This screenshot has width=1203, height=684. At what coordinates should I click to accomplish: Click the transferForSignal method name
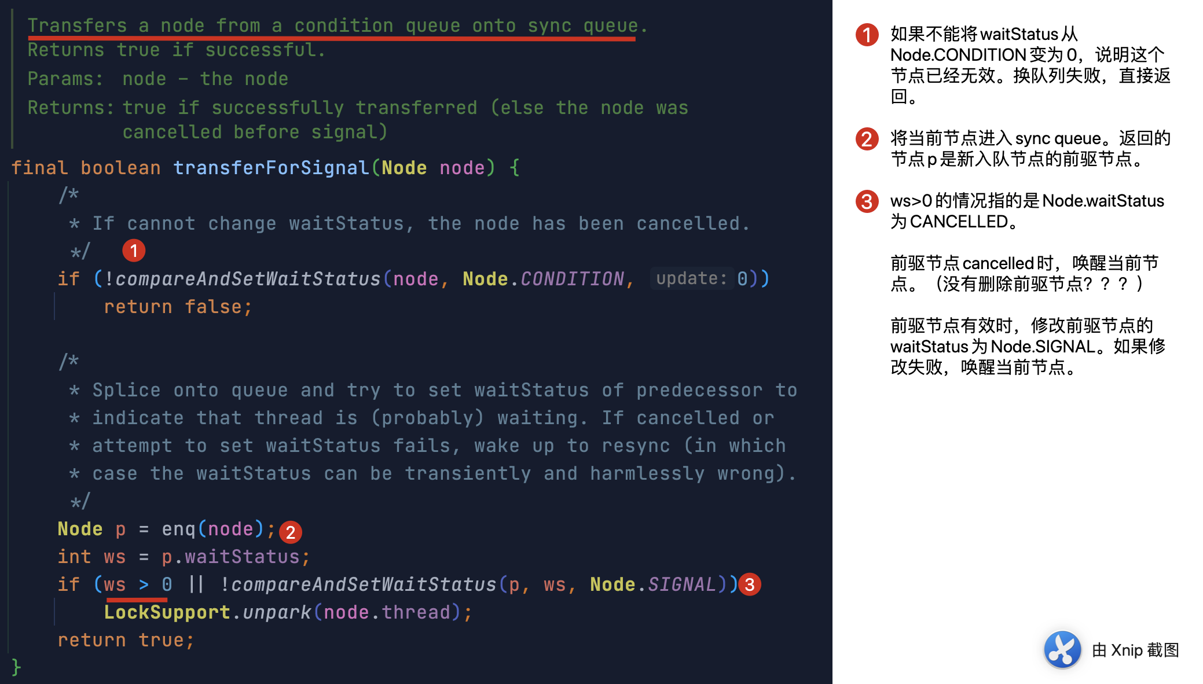point(271,168)
